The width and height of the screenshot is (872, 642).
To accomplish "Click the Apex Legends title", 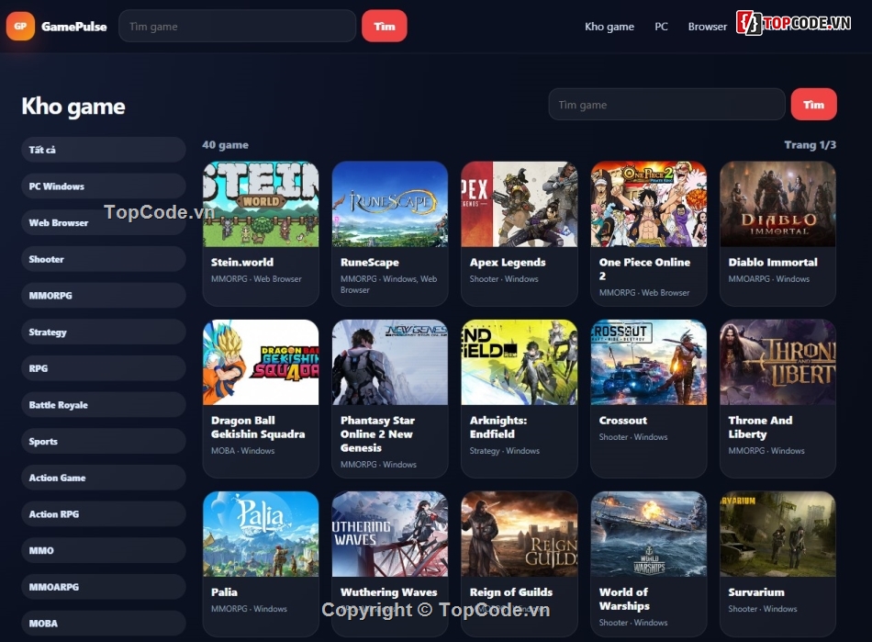I will [508, 262].
